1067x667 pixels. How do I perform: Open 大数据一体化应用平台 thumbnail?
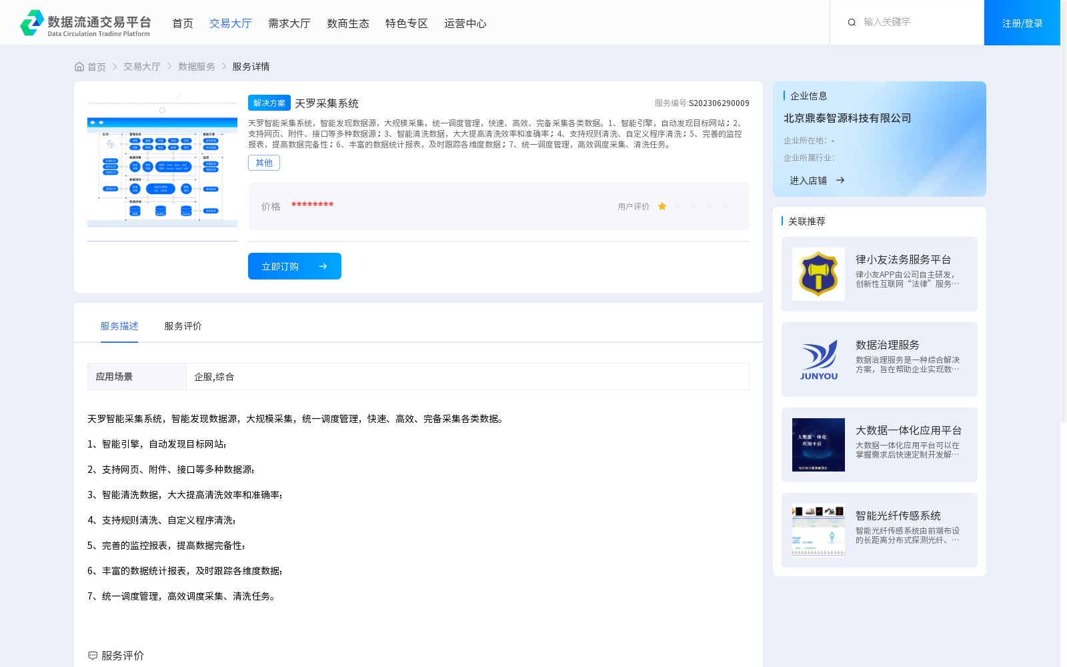(x=818, y=445)
